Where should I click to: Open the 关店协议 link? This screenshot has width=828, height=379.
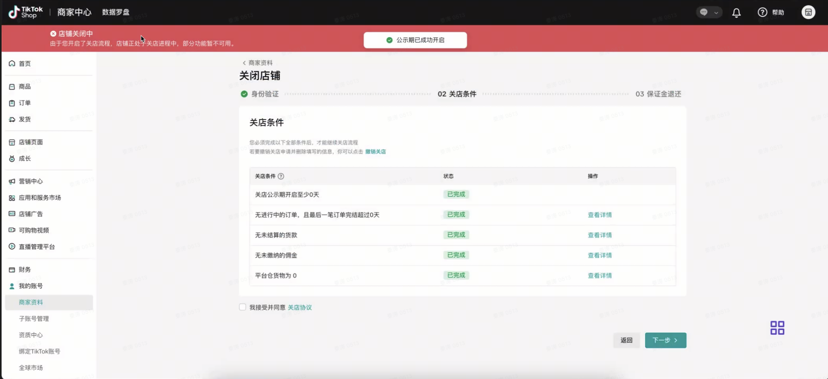(300, 307)
